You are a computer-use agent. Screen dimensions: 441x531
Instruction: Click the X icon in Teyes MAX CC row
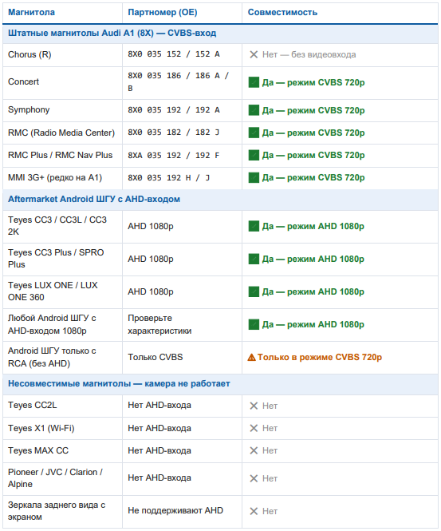point(254,450)
